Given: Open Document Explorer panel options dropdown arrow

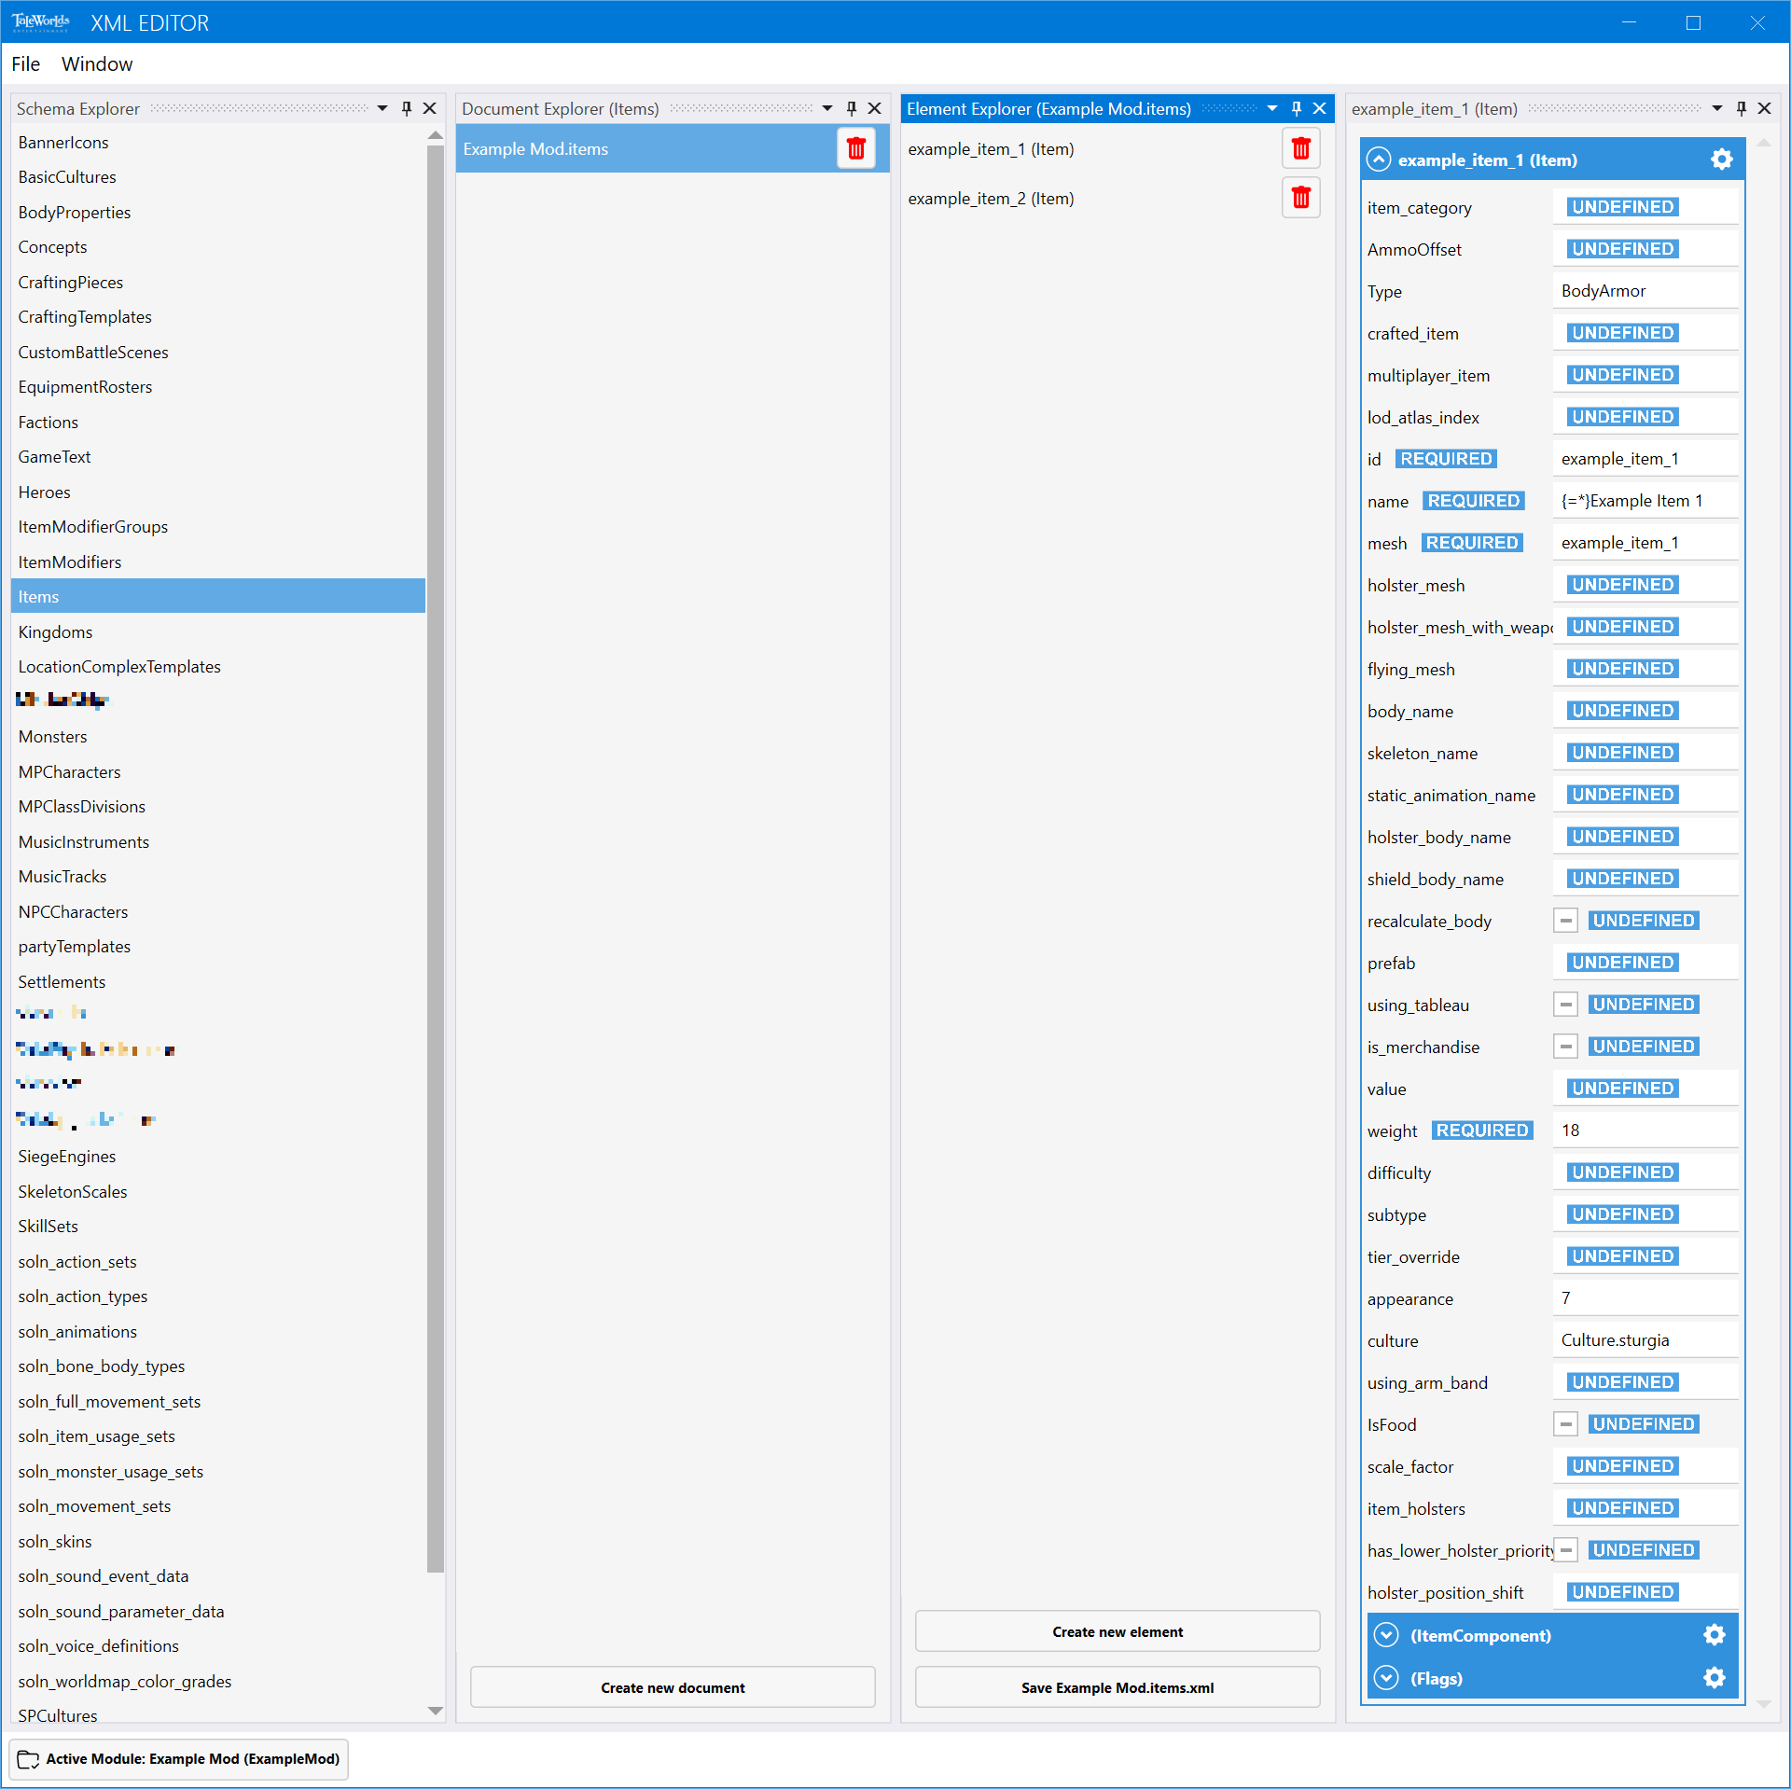Looking at the screenshot, I should tap(827, 108).
